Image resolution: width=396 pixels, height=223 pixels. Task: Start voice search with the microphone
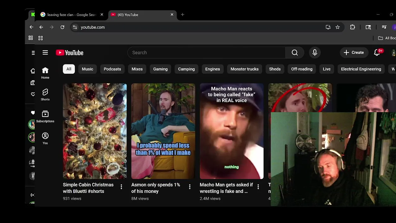pyautogui.click(x=315, y=53)
